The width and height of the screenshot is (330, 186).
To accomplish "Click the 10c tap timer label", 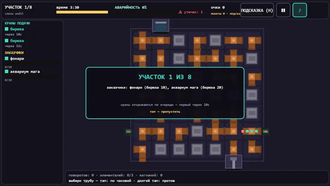I will click(266, 131).
